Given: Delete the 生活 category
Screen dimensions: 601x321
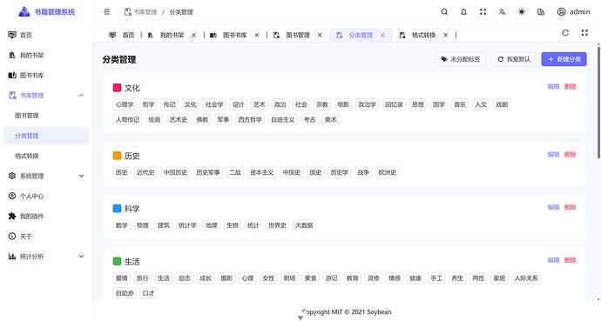Looking at the screenshot, I should [570, 260].
